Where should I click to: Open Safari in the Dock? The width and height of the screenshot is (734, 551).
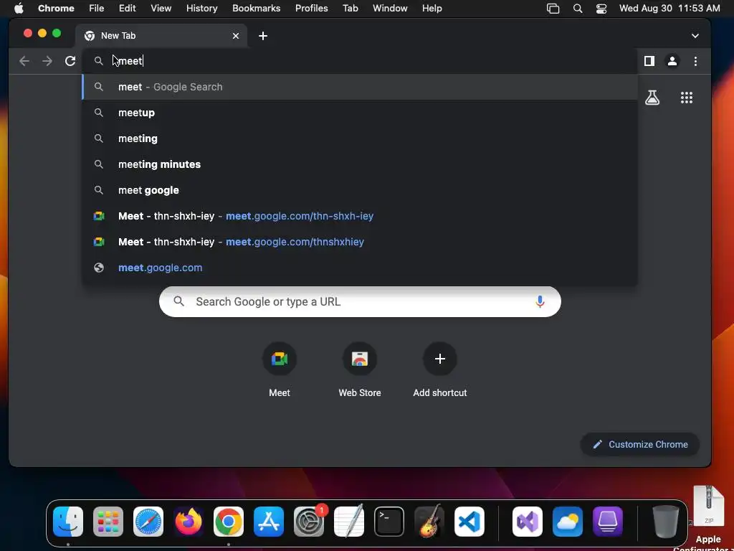pyautogui.click(x=148, y=521)
